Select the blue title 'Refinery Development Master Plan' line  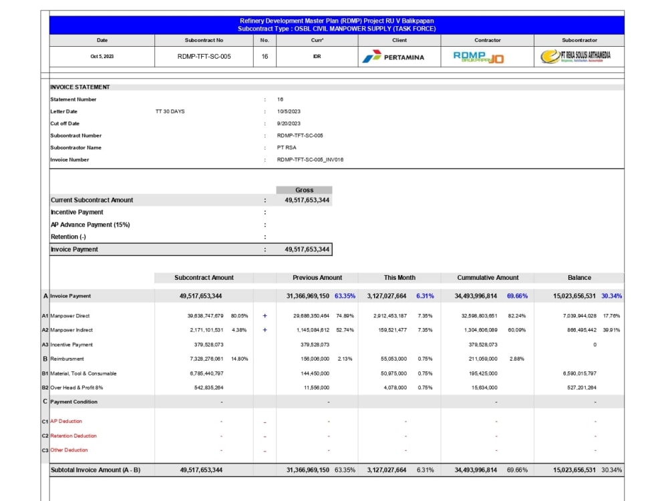[337, 21]
